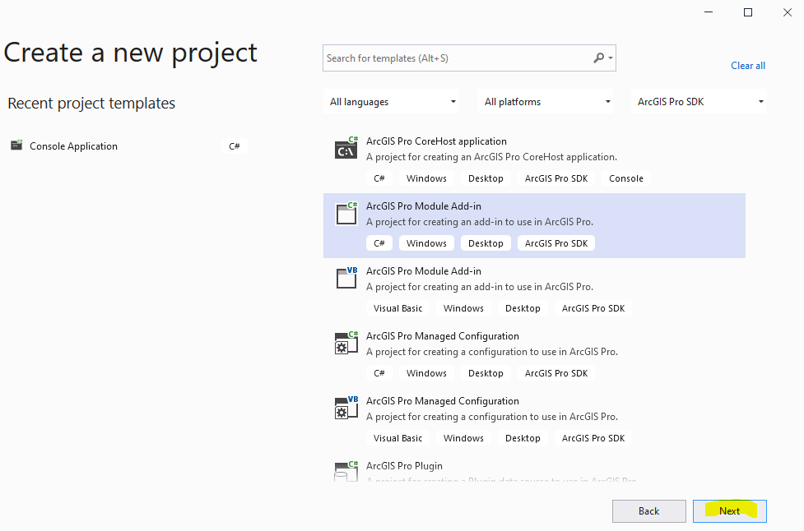
Task: Click description of selected C# Module Add-in
Action: 480,222
